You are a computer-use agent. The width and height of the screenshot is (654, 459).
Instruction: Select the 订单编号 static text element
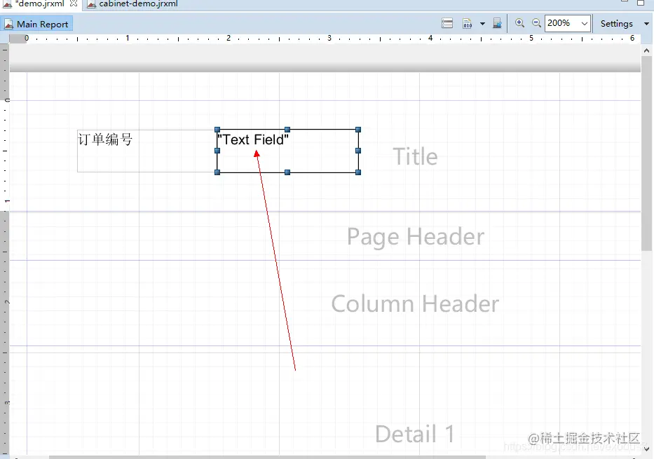click(146, 151)
